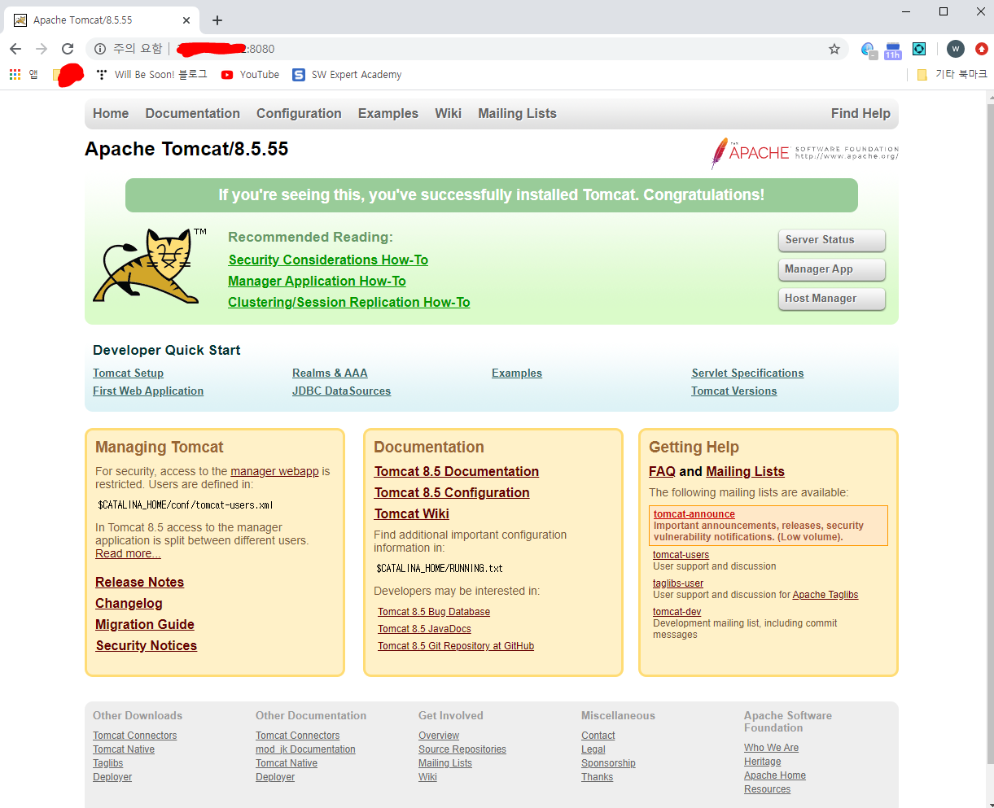Click the Tomcat cat logo
Image resolution: width=994 pixels, height=808 pixels.
[x=150, y=266]
